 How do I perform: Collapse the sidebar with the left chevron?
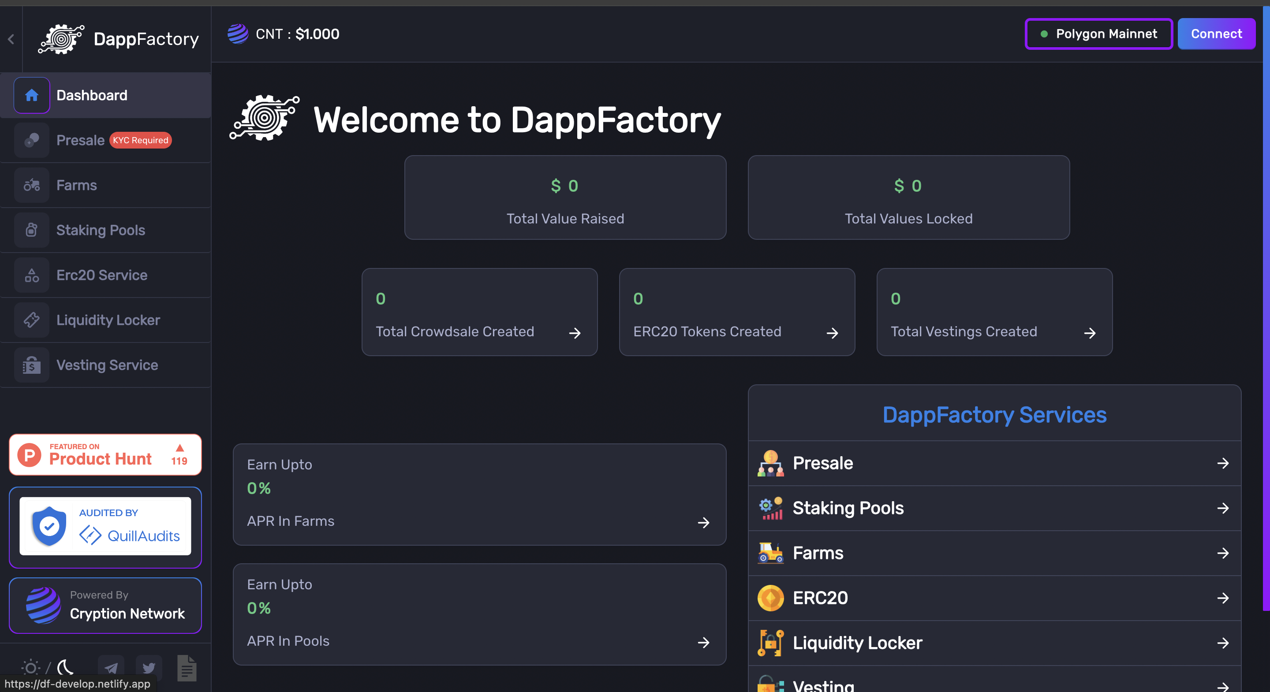point(11,39)
